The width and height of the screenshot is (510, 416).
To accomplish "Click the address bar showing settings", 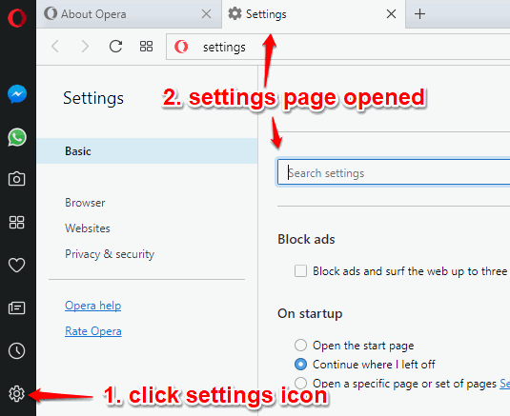I will click(x=338, y=47).
